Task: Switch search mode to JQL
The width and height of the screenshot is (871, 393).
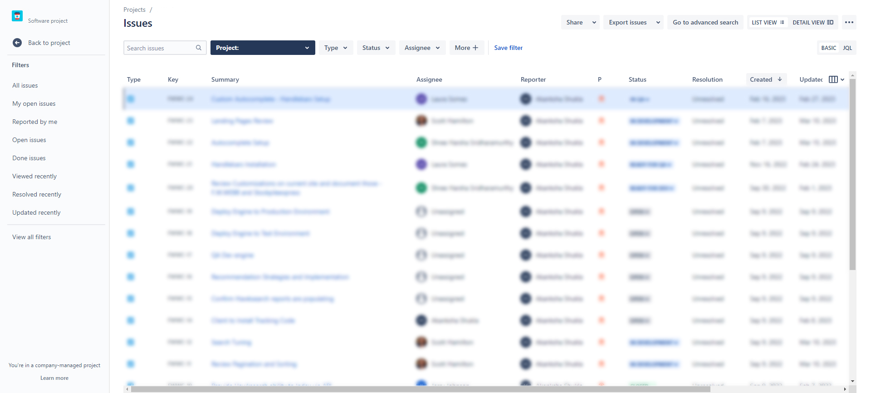Action: 847,48
